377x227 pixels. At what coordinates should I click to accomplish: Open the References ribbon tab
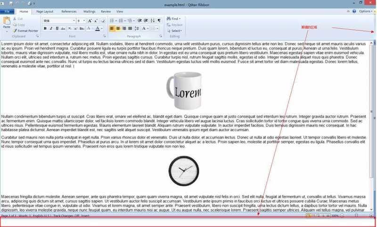coord(69,11)
